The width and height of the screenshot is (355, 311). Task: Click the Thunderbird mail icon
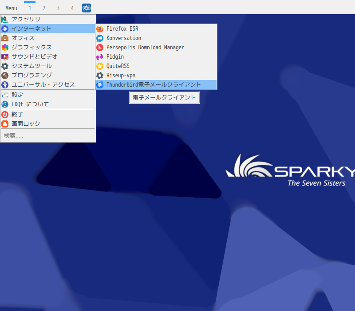[100, 84]
